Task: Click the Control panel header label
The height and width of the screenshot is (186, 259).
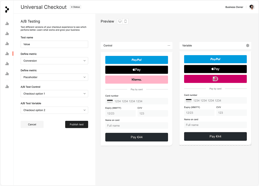Action: click(108, 45)
